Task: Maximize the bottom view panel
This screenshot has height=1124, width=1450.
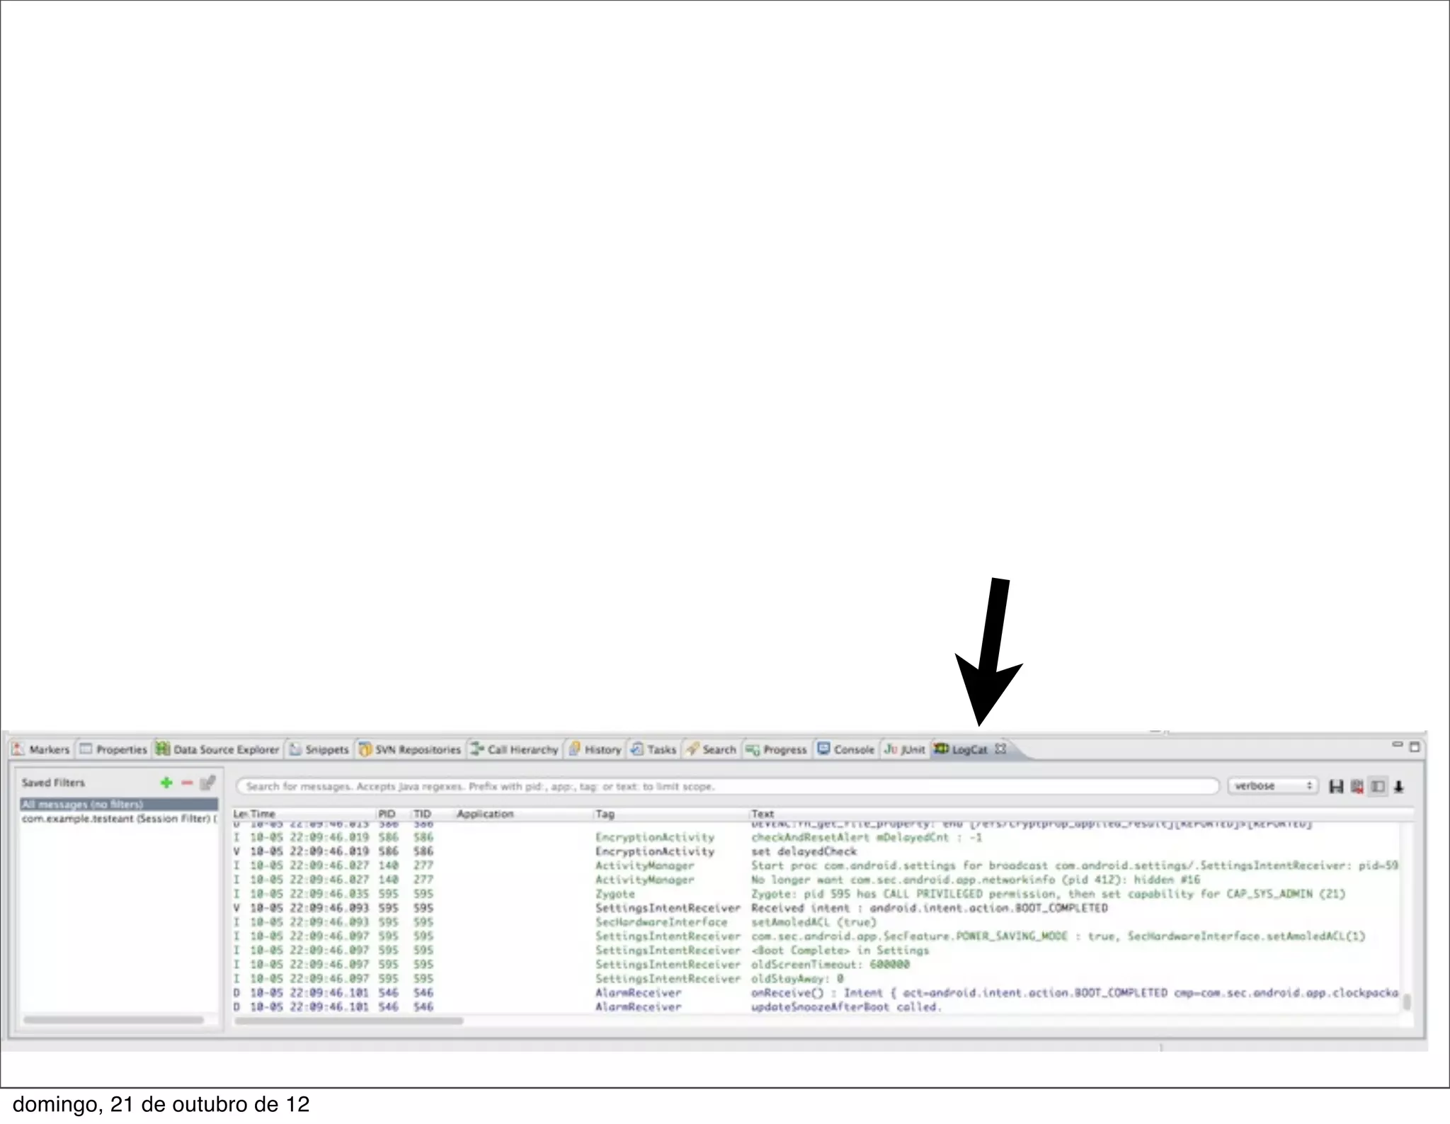Action: pyautogui.click(x=1415, y=747)
